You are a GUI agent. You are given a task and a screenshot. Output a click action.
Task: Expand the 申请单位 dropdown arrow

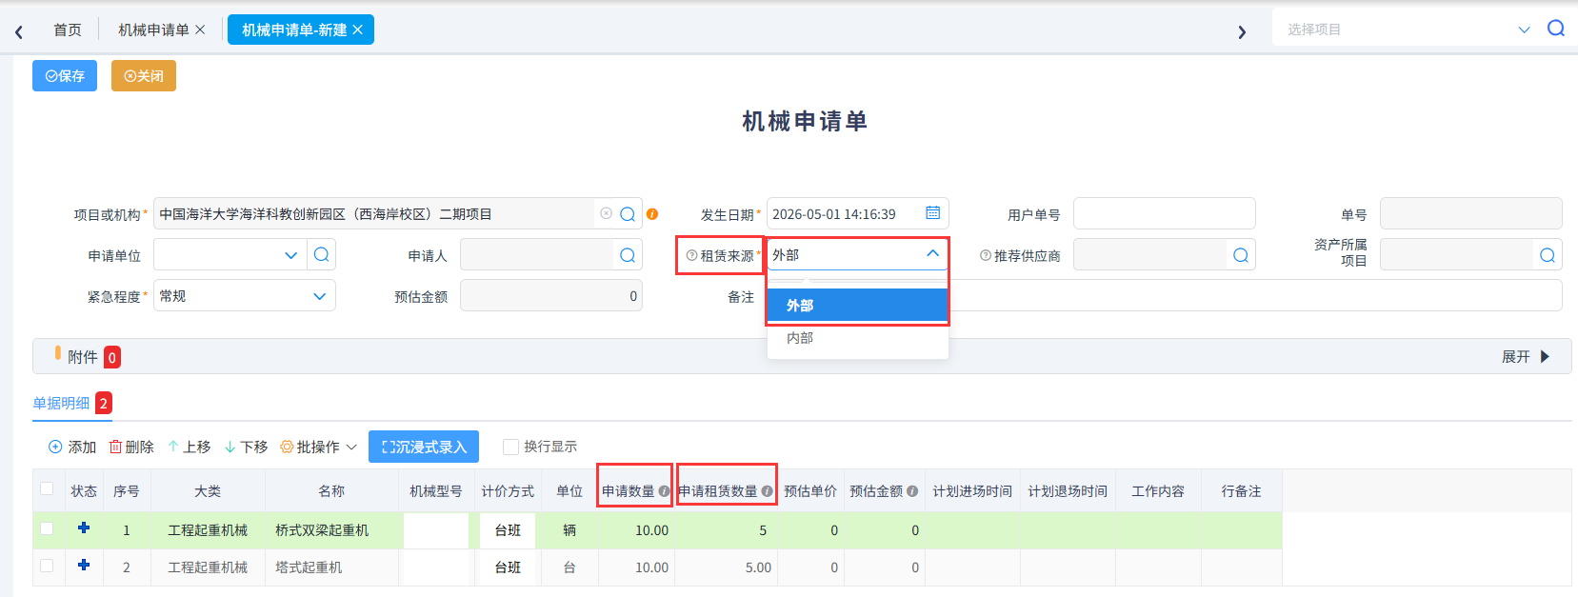tap(291, 255)
